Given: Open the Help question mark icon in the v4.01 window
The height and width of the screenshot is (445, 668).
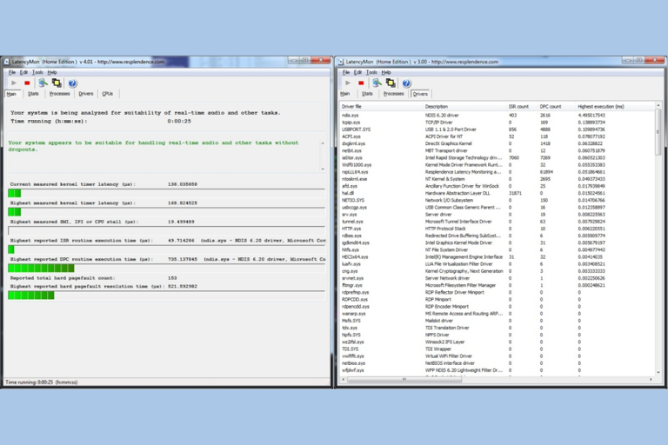Looking at the screenshot, I should tap(73, 83).
